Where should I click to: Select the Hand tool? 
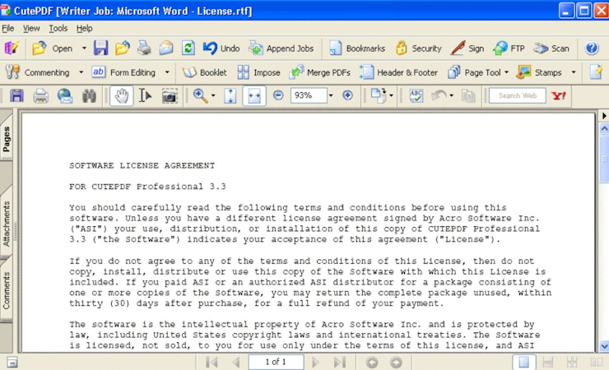122,96
